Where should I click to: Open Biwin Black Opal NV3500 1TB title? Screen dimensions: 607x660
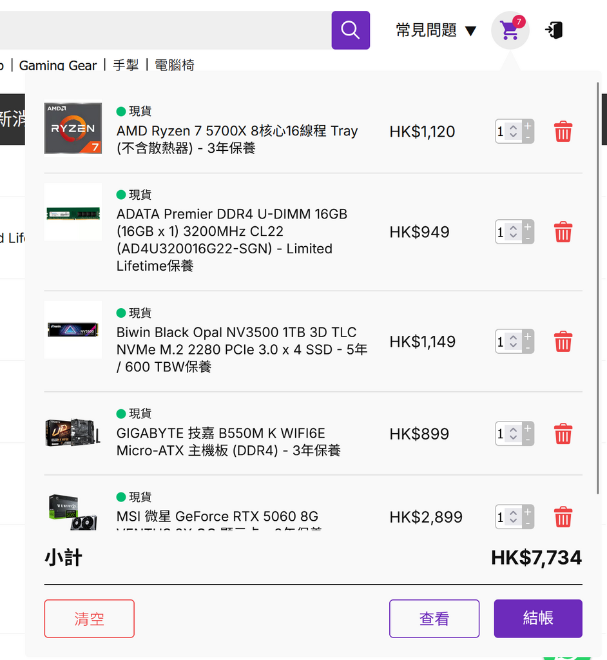(242, 349)
